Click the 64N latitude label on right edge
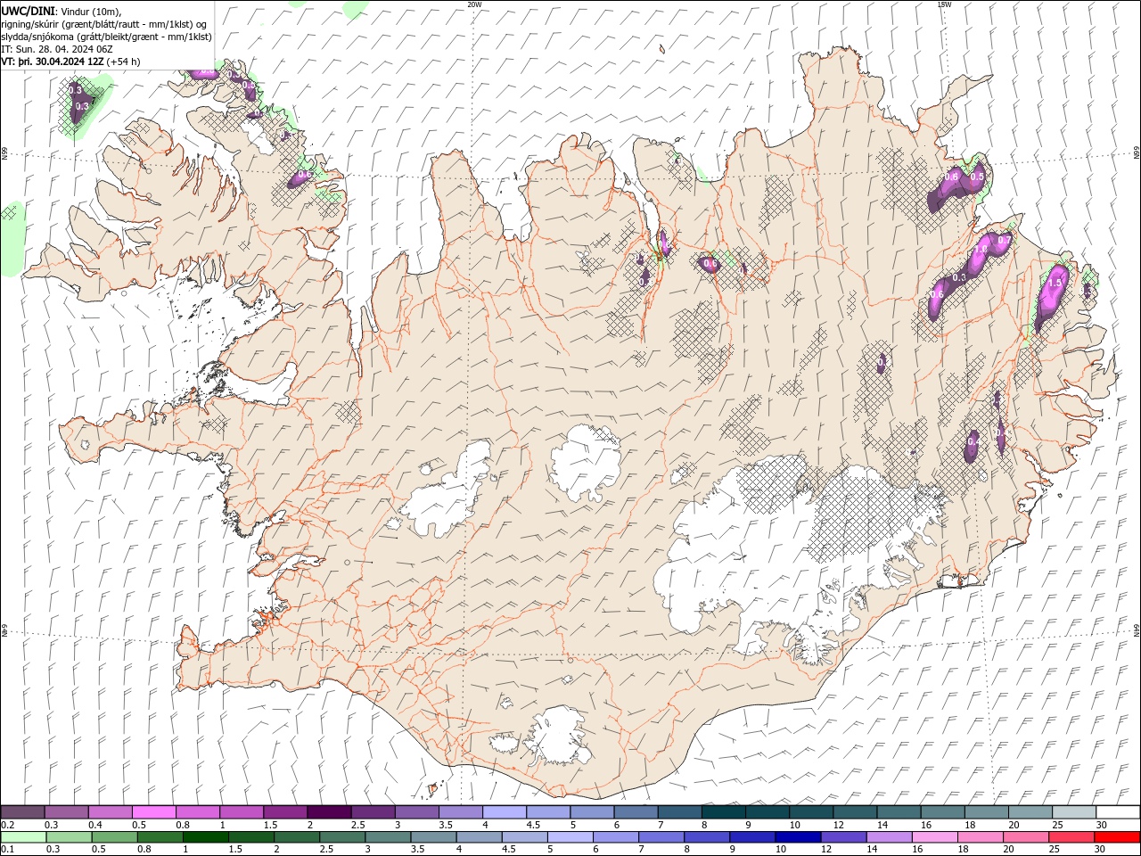The image size is (1141, 856). pos(1136,630)
